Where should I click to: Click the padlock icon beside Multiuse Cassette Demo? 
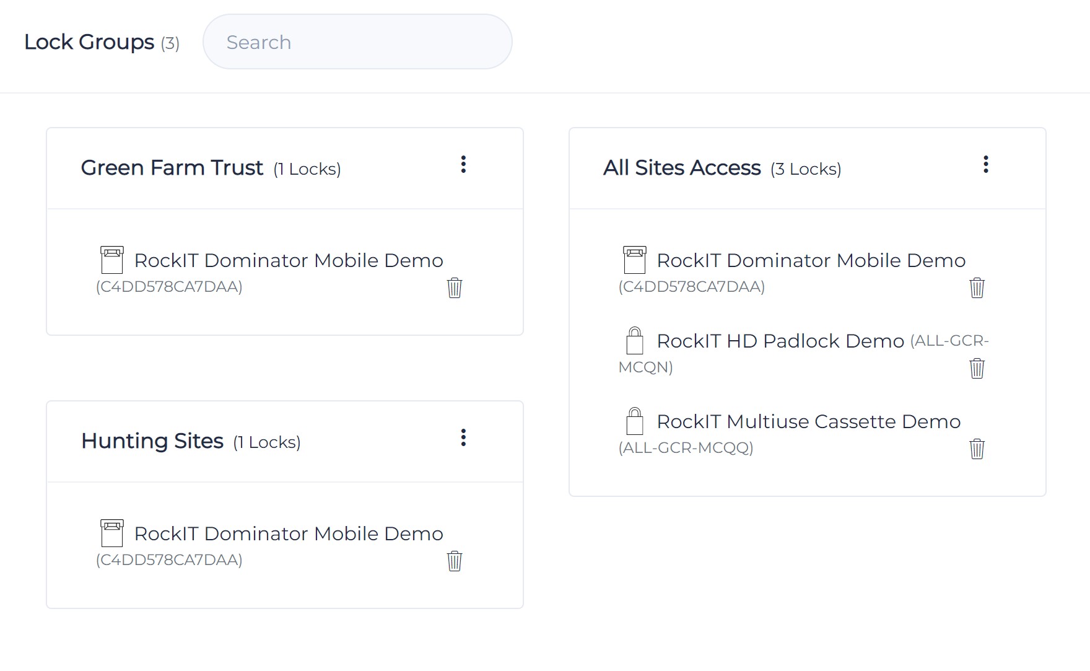635,421
